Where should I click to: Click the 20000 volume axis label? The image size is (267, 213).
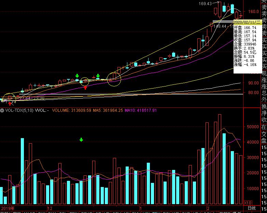click(253, 173)
